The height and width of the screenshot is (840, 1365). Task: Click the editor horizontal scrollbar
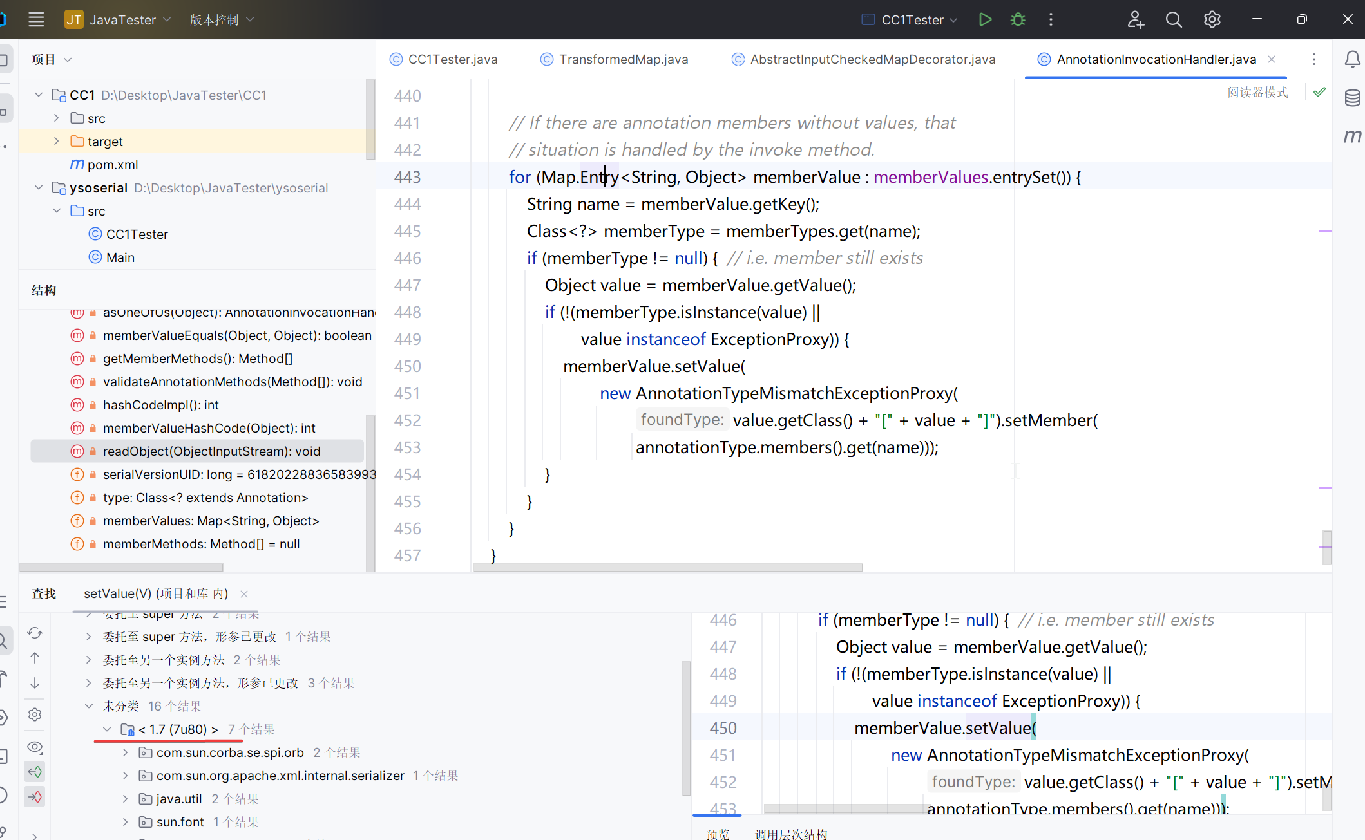point(667,567)
